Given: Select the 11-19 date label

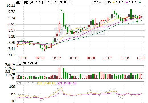Looking at the screenshot, I should click(124, 58).
